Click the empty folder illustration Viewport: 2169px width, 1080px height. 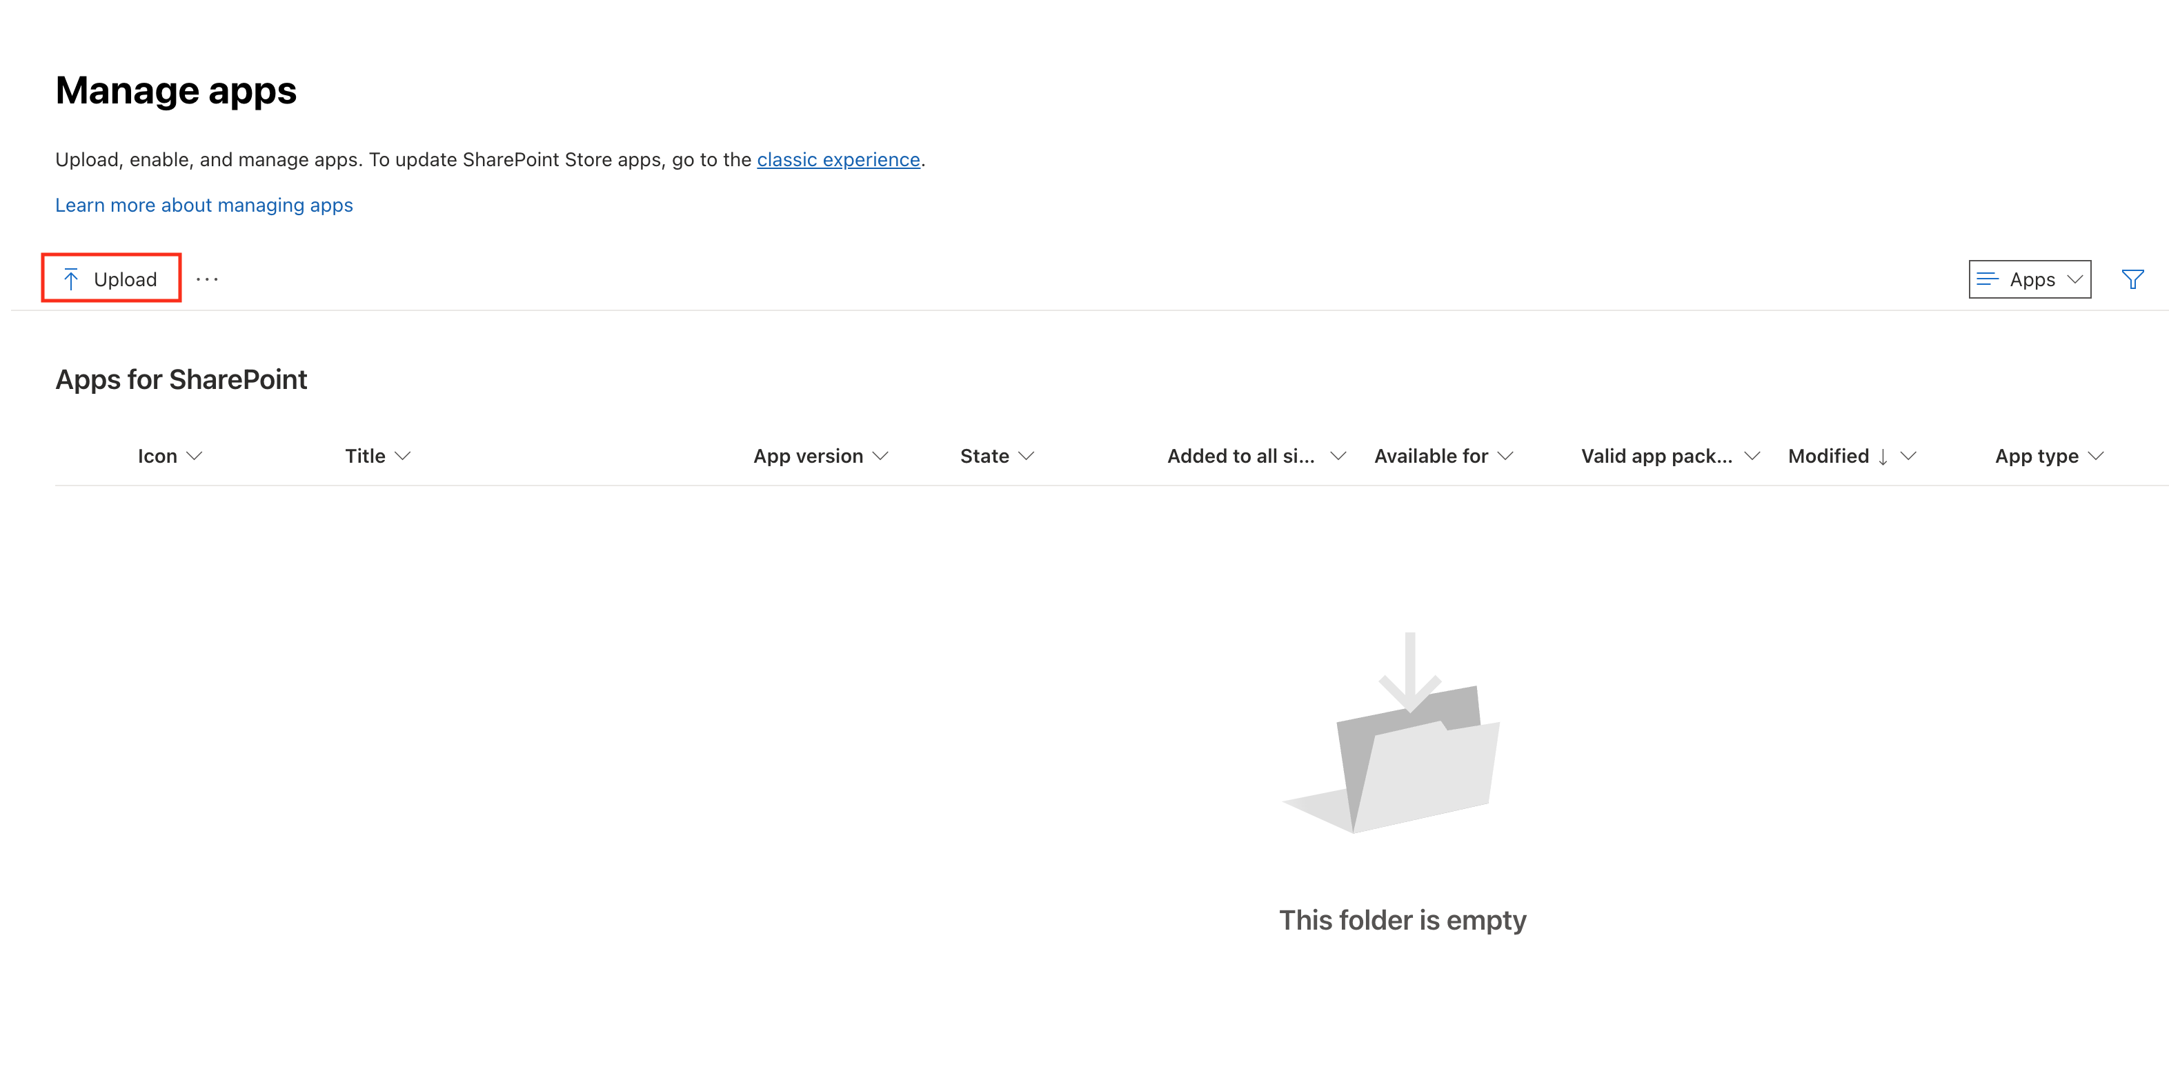[x=1391, y=733]
